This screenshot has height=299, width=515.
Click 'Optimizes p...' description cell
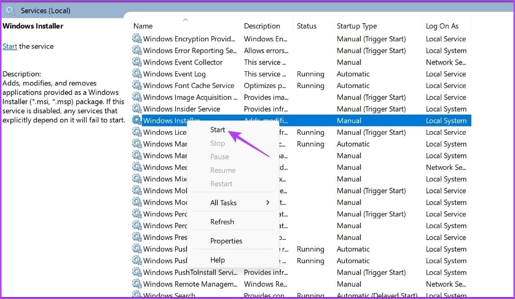point(265,86)
